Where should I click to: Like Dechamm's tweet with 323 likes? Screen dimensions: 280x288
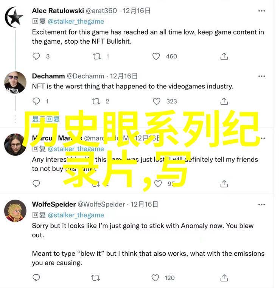(x=156, y=101)
